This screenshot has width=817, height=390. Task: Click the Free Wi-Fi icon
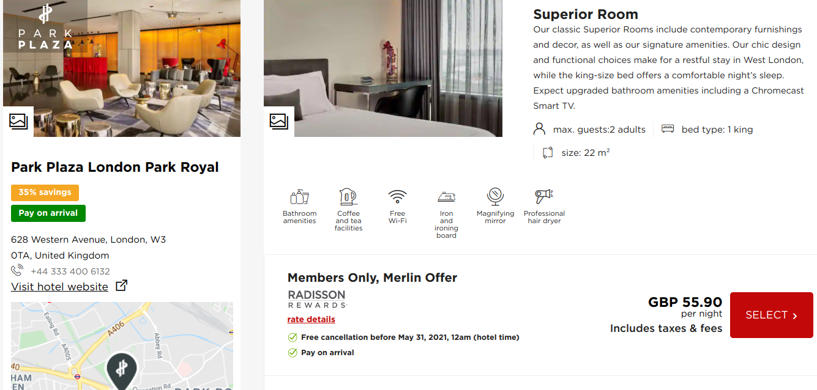(397, 197)
